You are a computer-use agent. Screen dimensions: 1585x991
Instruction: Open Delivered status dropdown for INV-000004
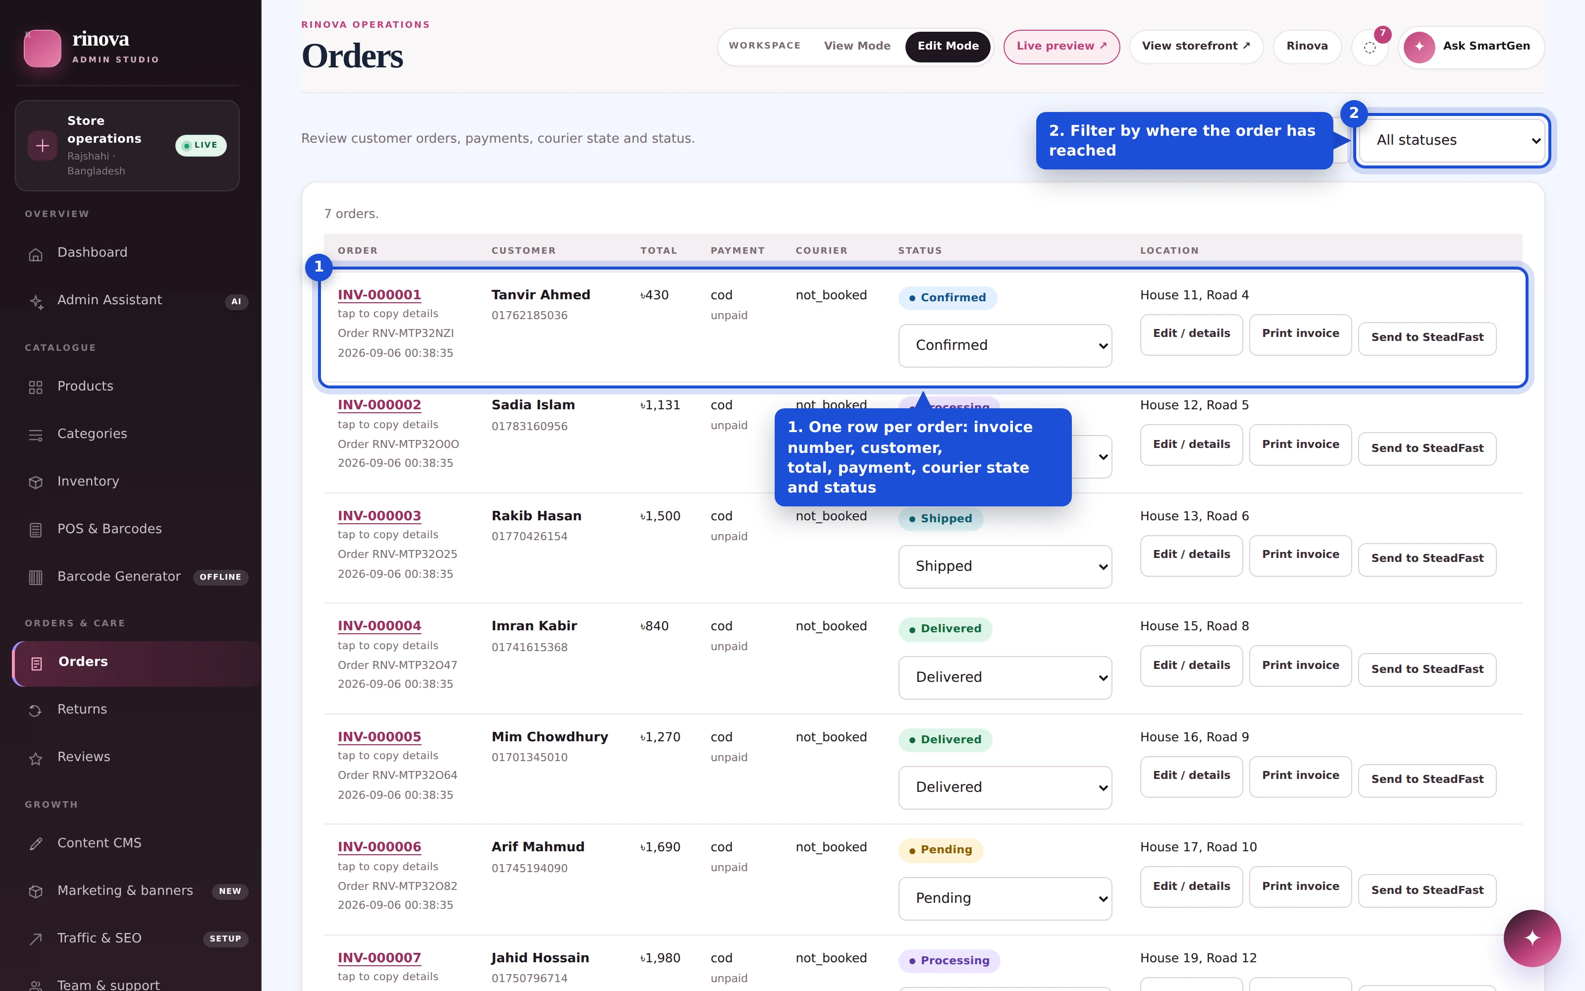[1004, 677]
